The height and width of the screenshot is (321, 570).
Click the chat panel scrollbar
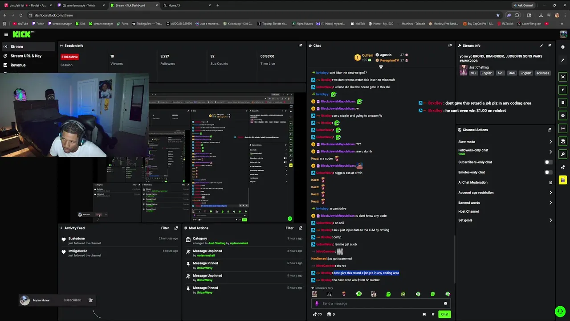[x=454, y=259]
